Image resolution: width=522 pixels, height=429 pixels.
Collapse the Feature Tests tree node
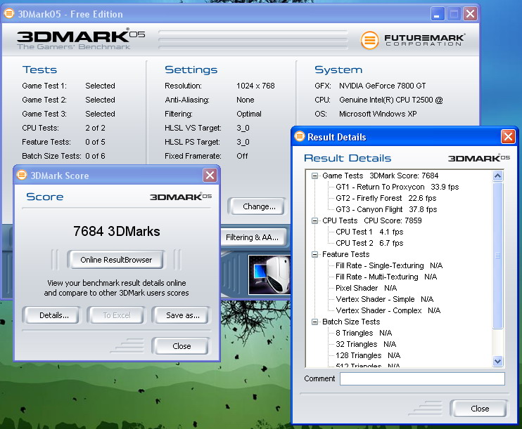[x=314, y=255]
